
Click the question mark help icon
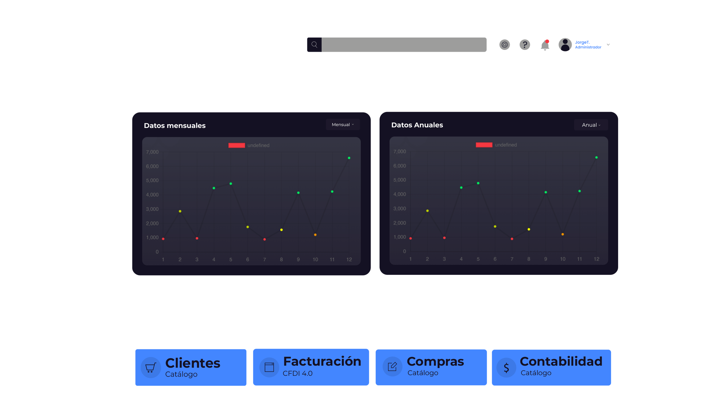coord(525,45)
